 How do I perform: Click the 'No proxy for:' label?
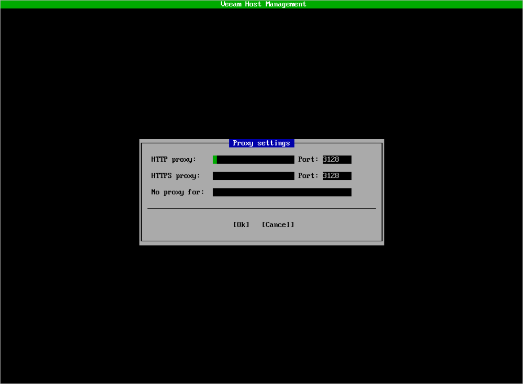coord(178,192)
